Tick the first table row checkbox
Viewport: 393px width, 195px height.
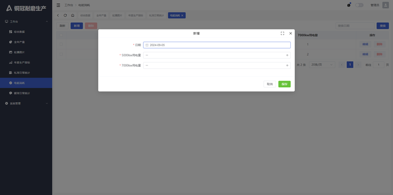(x=61, y=44)
